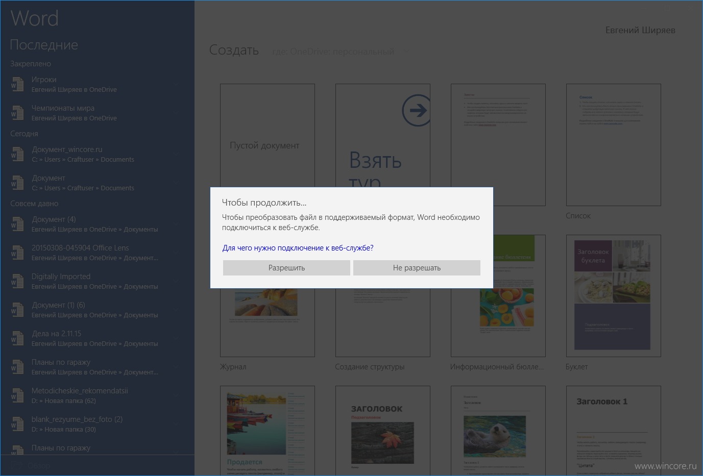Open recent file Игроки

(x=97, y=84)
